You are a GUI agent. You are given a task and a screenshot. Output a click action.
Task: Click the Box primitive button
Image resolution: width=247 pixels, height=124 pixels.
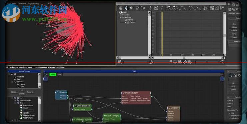tap(234, 24)
